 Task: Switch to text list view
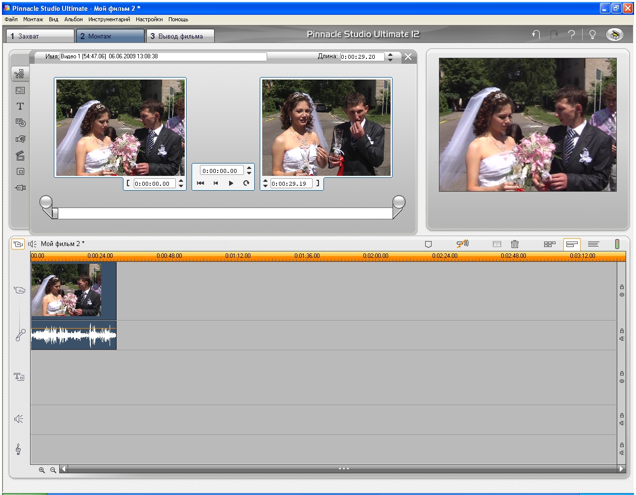coord(593,244)
